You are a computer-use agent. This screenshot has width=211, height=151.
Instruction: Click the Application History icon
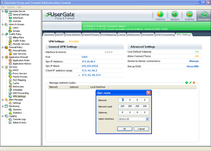tap(10, 64)
